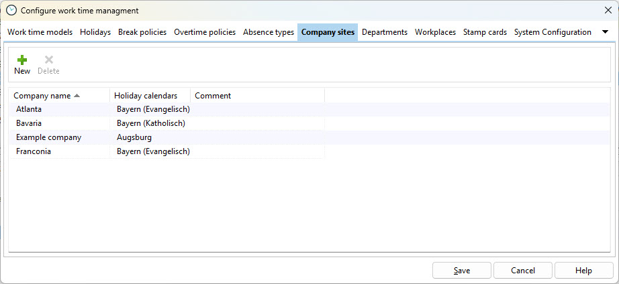Go to the Break policies tab

142,32
